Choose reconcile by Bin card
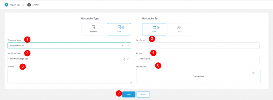The height and width of the screenshot is (100, 273). [179, 29]
